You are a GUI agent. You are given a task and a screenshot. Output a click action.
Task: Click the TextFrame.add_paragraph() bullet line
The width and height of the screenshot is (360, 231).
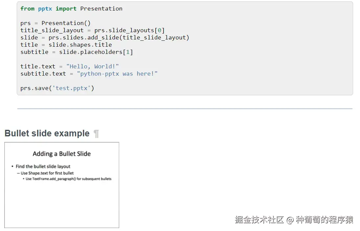pos(69,179)
